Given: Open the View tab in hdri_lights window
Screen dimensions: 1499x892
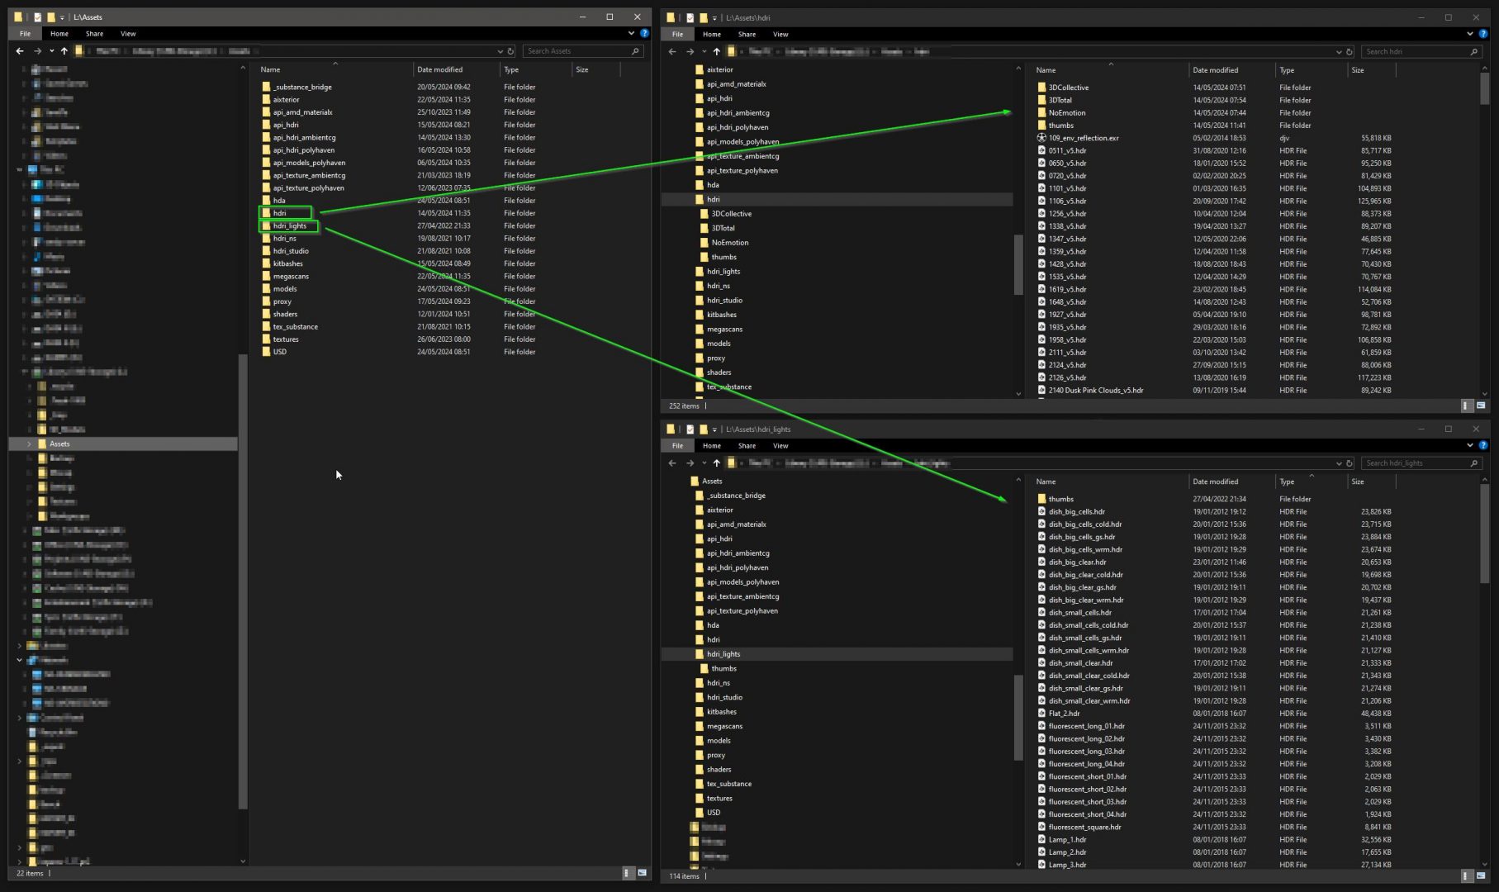Looking at the screenshot, I should coord(780,446).
